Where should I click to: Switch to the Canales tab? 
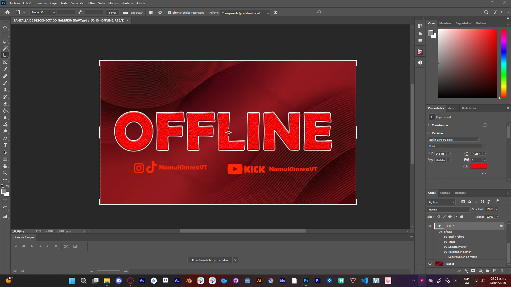pos(445,193)
